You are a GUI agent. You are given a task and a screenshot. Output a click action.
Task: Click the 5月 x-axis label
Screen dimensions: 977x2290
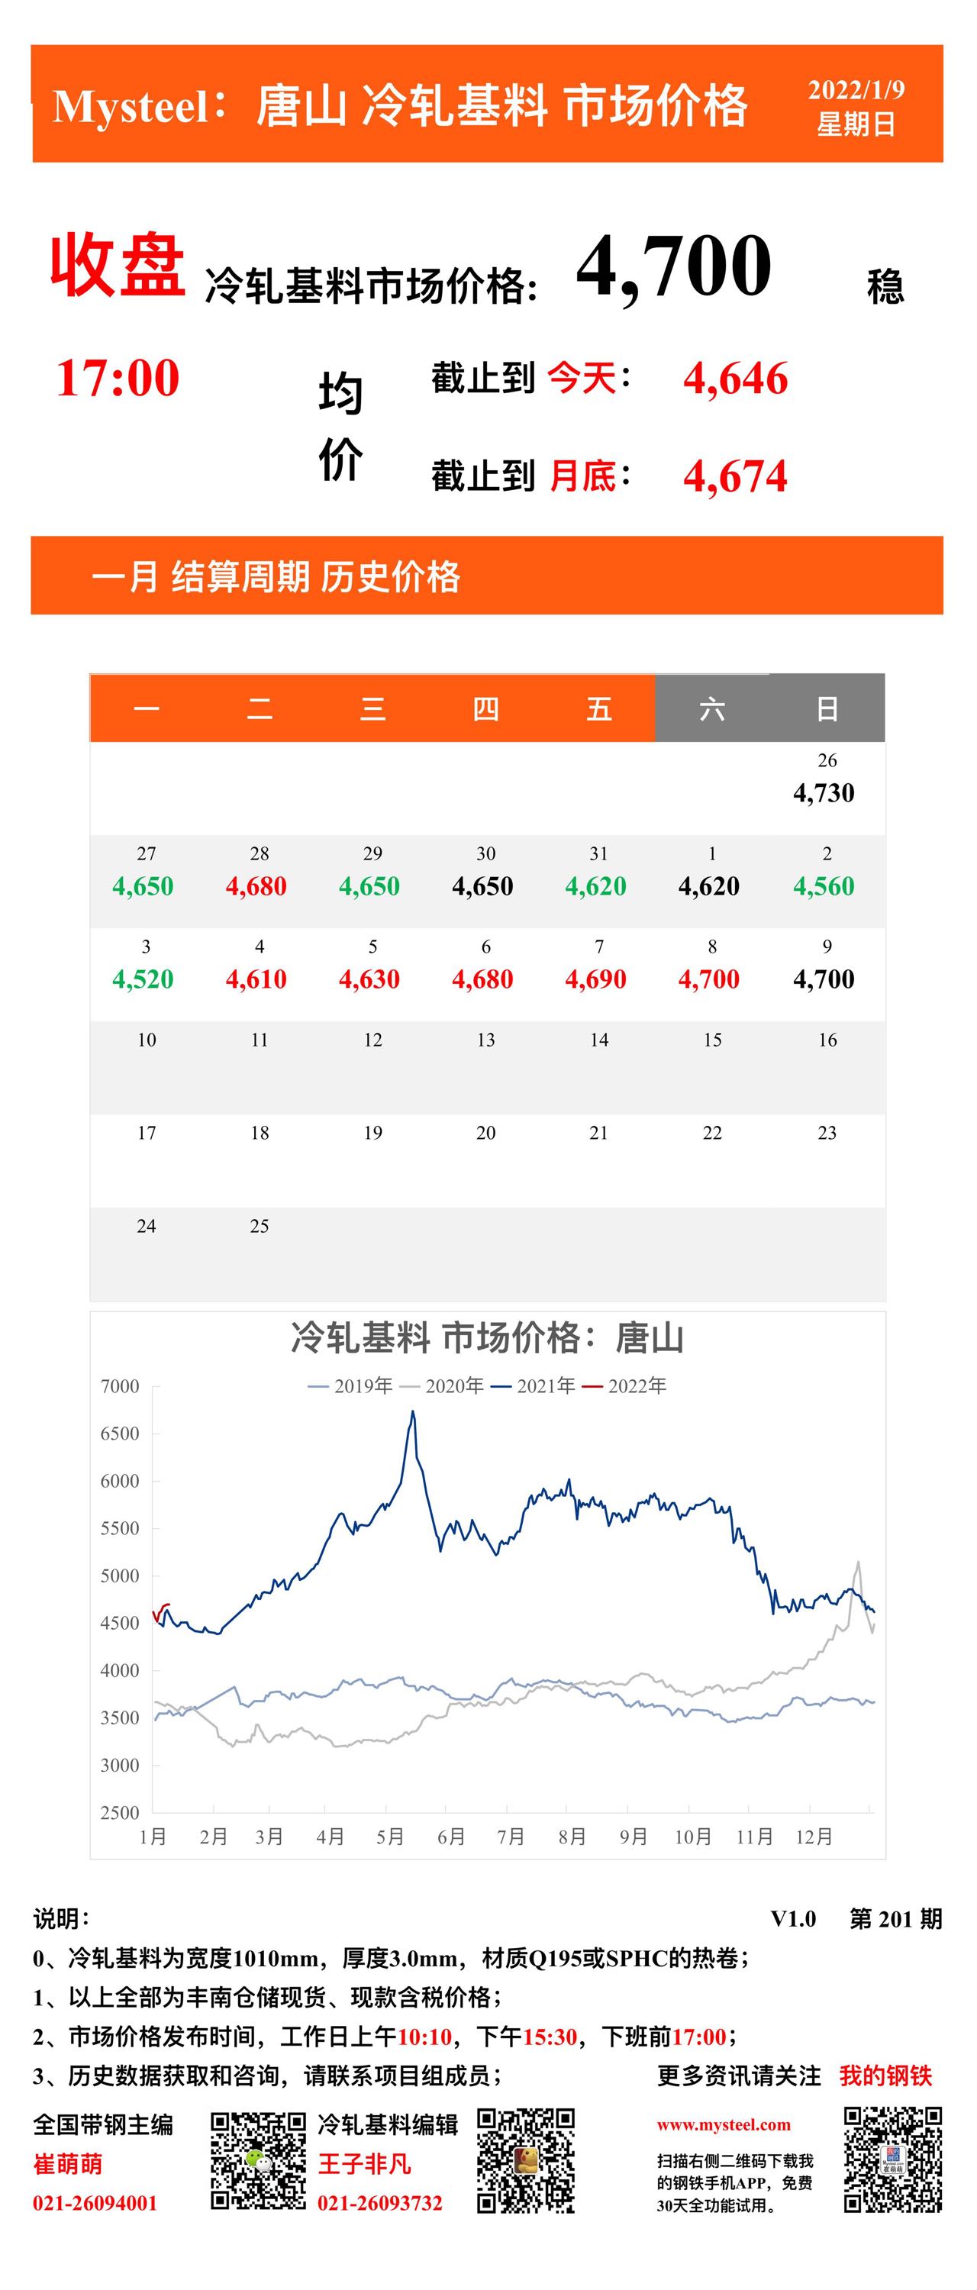click(390, 1837)
